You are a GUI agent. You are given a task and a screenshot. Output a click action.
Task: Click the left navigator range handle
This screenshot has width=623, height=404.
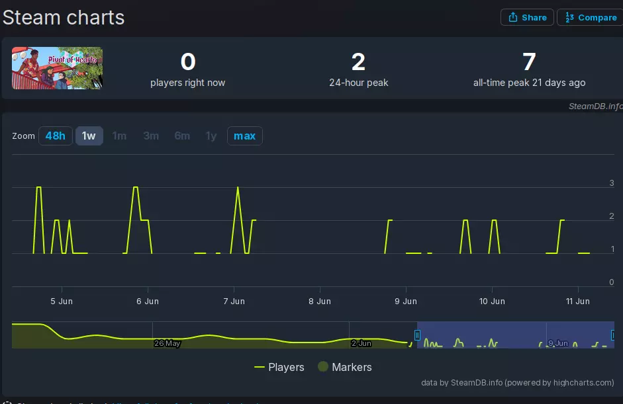417,335
